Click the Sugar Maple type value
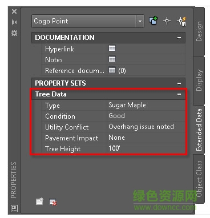 tap(127, 105)
